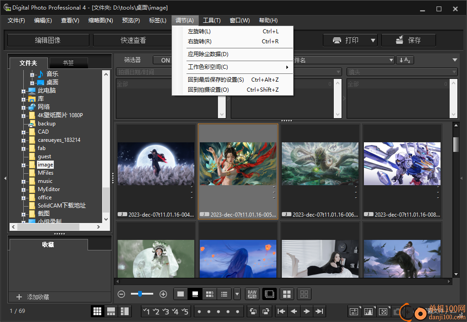
Task: Toggle the filter ON button
Action: (x=163, y=60)
